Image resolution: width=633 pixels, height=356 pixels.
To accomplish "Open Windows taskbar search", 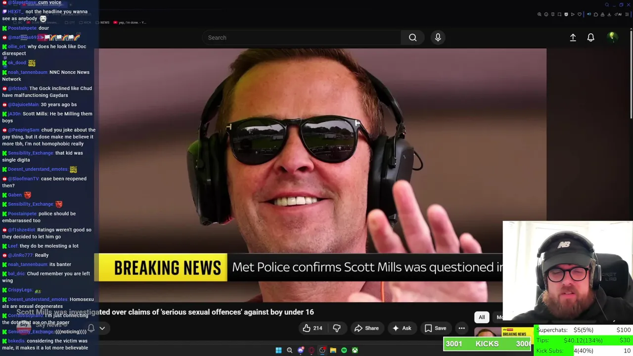I will pos(289,350).
